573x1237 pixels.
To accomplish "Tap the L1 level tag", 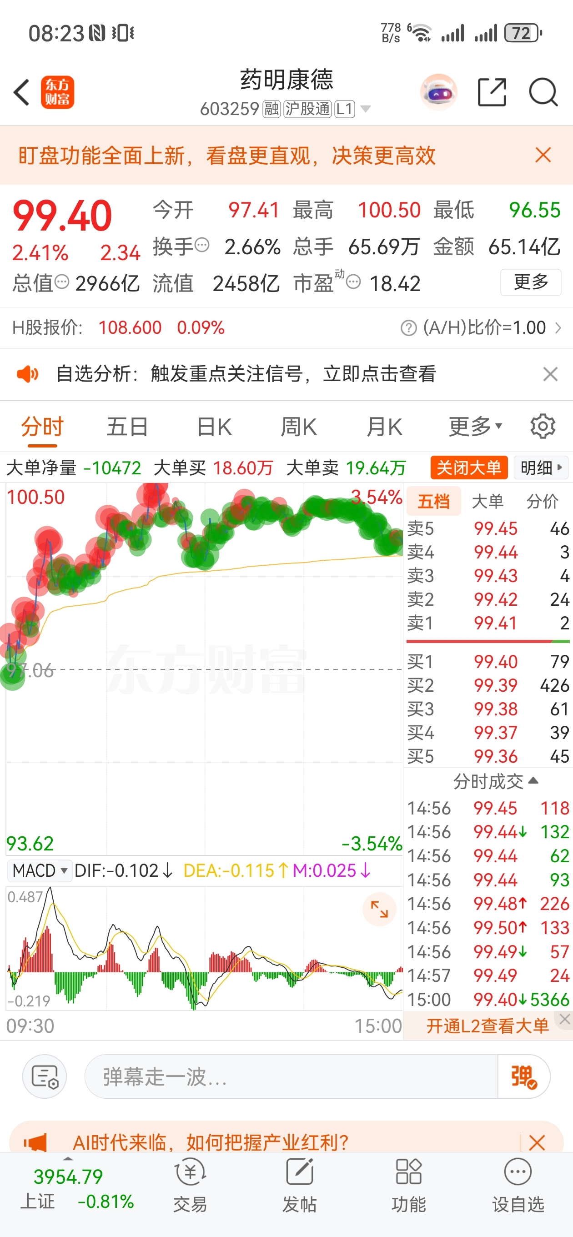I will (x=344, y=109).
